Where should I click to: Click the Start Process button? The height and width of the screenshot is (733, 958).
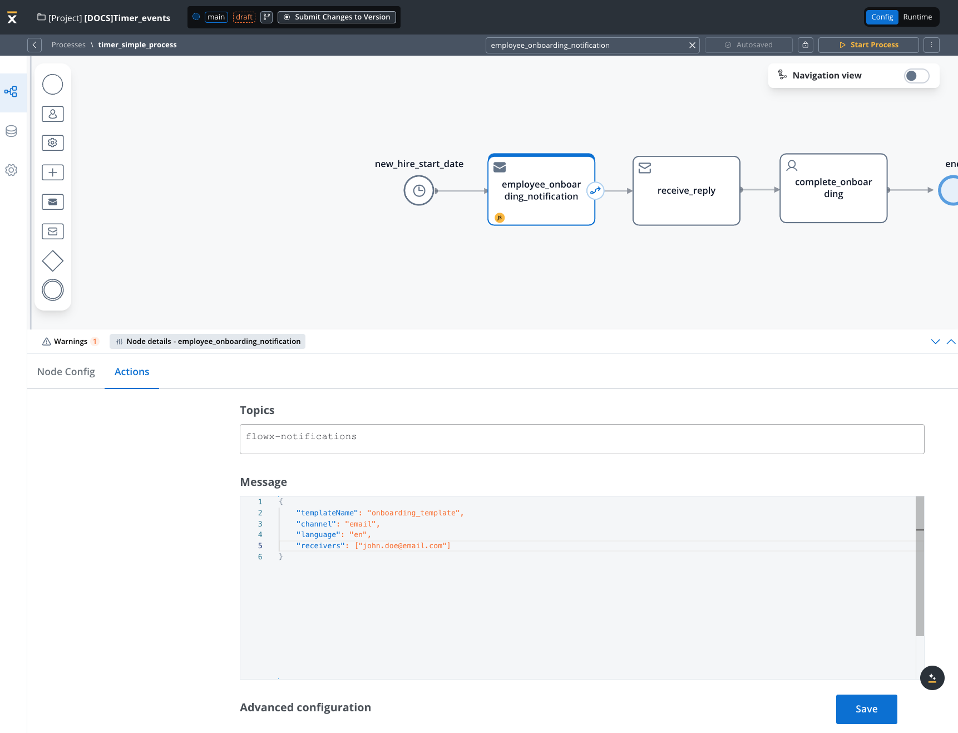coord(868,45)
